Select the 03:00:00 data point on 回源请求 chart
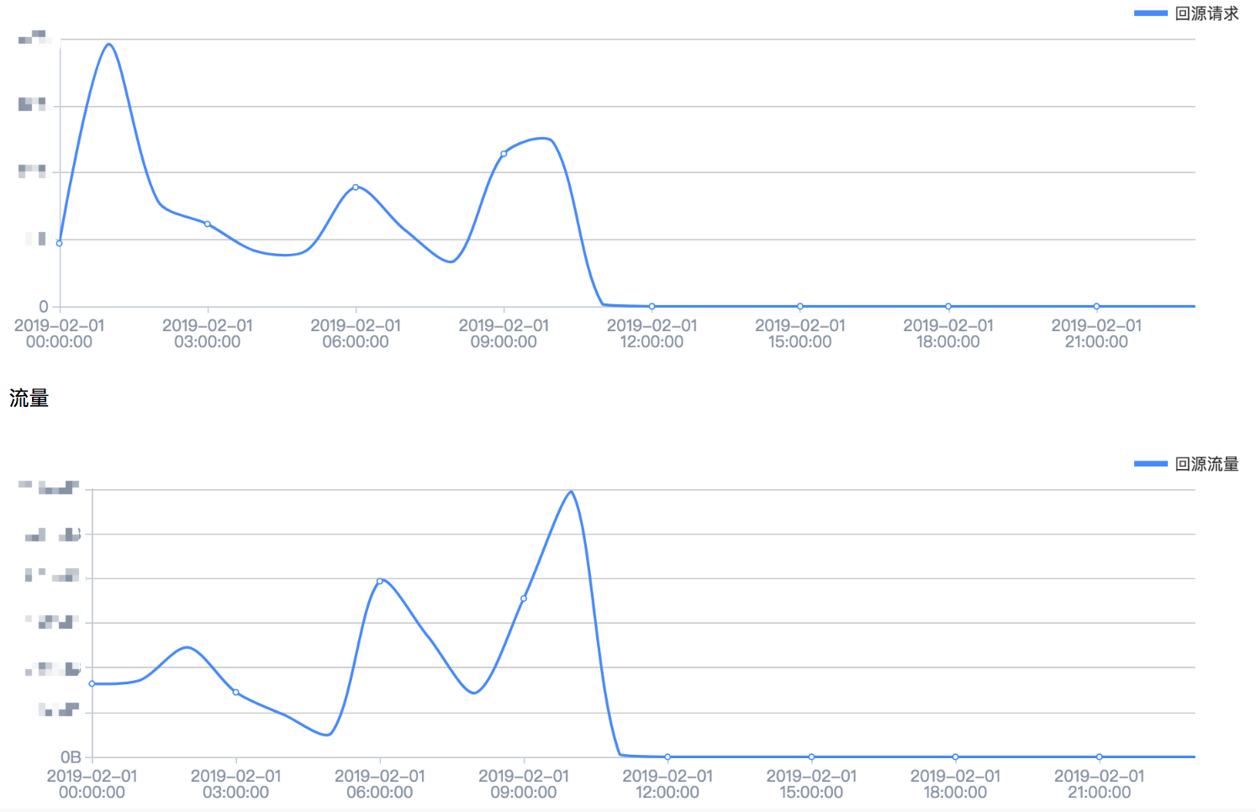The height and width of the screenshot is (812, 1256). 208,224
